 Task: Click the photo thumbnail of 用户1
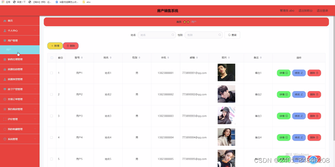[x=226, y=73]
